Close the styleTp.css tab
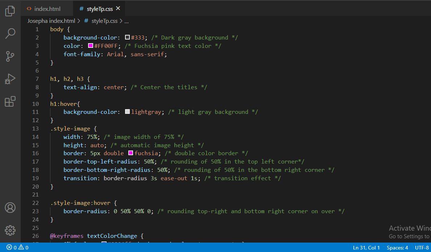Screen dimensions: 431x252 tap(118, 8)
